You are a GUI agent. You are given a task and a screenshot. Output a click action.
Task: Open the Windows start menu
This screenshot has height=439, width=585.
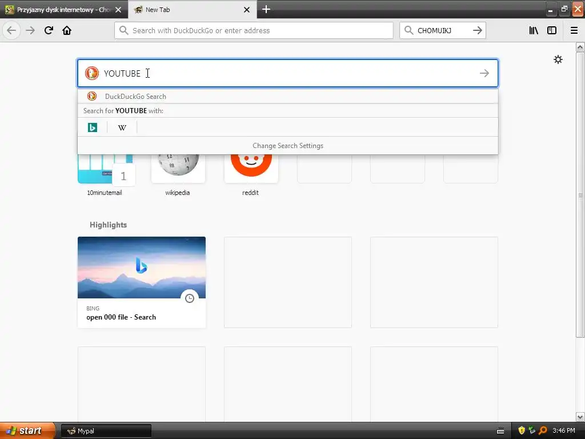pyautogui.click(x=27, y=430)
